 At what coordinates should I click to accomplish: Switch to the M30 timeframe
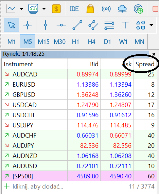click(x=59, y=41)
